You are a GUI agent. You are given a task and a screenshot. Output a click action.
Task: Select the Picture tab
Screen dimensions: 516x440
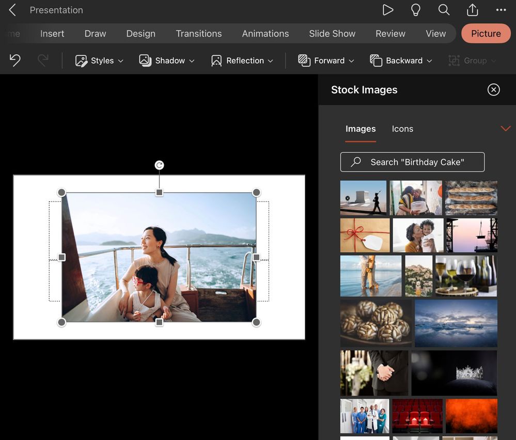[486, 34]
